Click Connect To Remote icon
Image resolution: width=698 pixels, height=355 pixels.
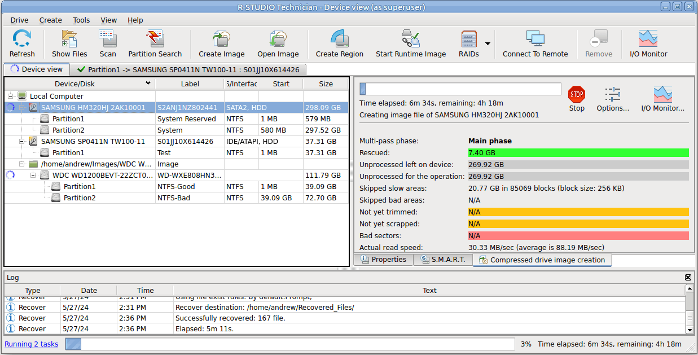tap(535, 39)
